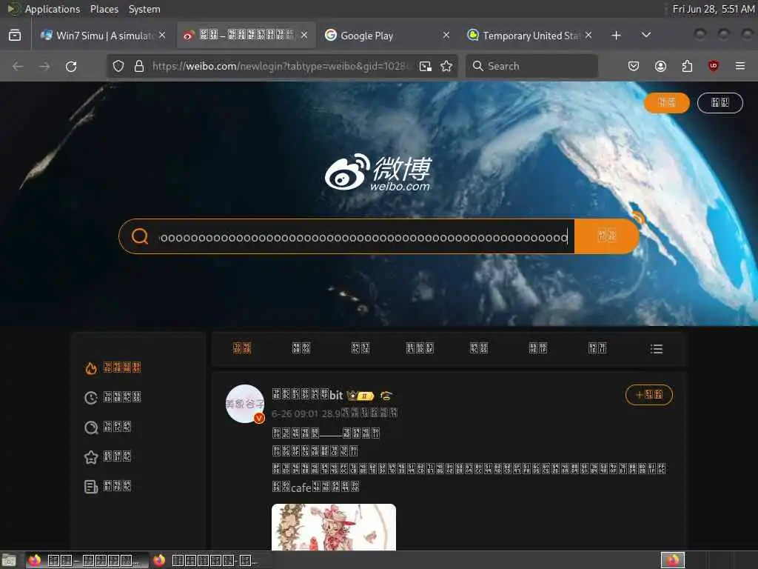Open the circular search sidebar item
Viewport: 758px width, 569px height.
[107, 427]
